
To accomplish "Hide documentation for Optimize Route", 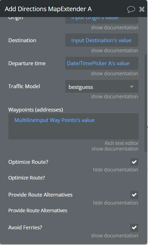I will (115, 170).
